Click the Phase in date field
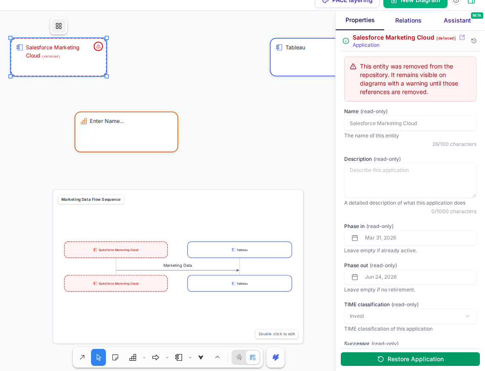The height and width of the screenshot is (371, 485). coord(410,238)
